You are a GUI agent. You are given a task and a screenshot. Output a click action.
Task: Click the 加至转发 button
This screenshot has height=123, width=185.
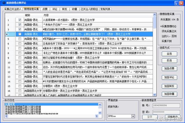(x=169, y=86)
